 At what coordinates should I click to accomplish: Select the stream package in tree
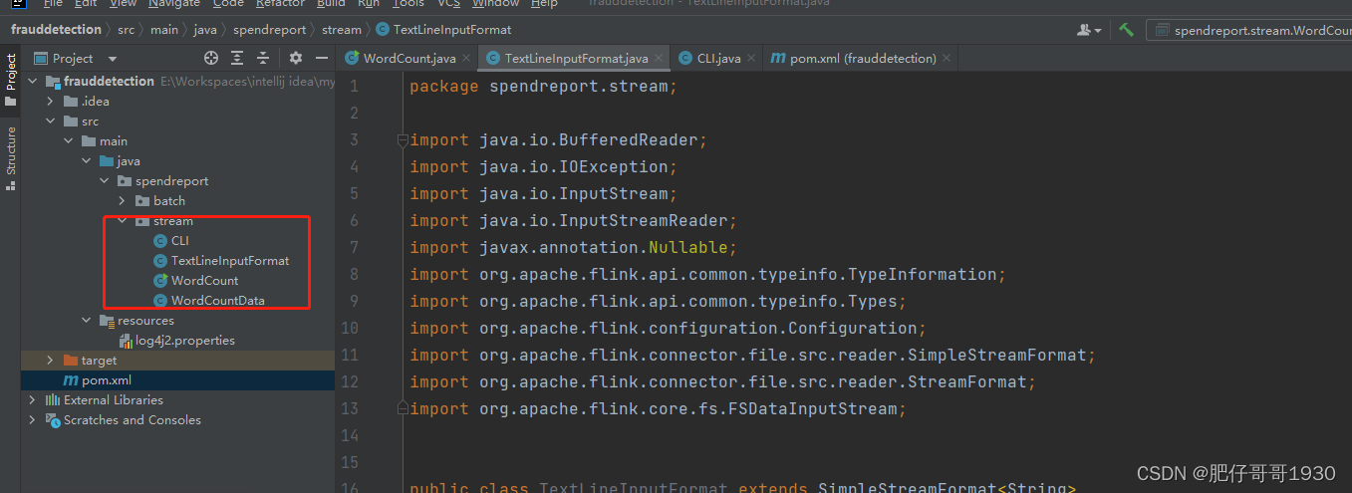pos(173,220)
